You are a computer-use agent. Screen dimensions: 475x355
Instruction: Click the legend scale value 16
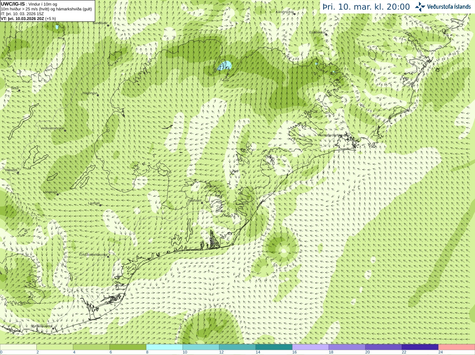294,352
